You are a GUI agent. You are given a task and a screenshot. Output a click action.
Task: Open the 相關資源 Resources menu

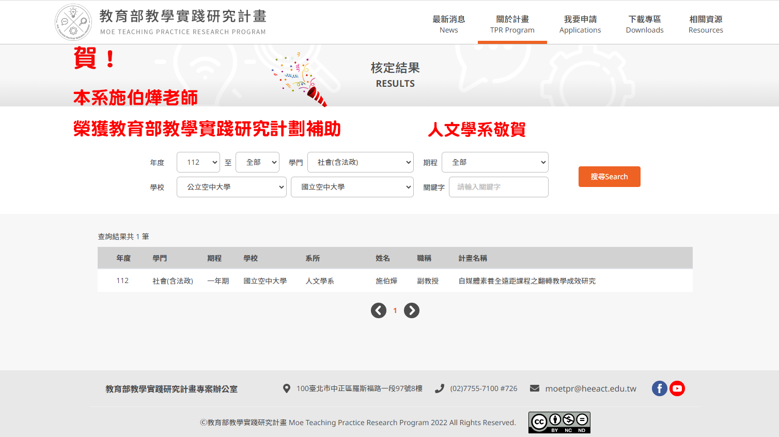pyautogui.click(x=706, y=24)
